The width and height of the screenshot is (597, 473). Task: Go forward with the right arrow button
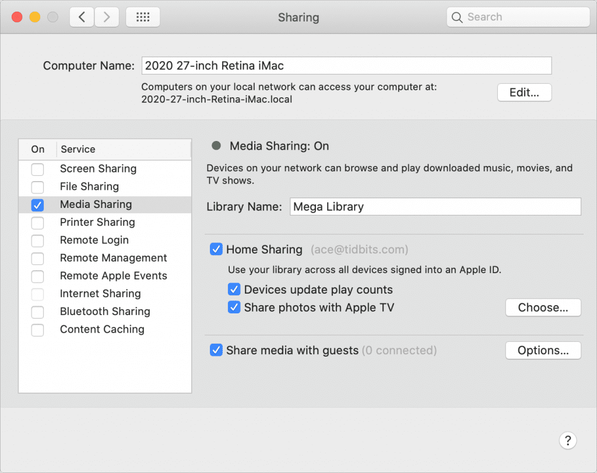pos(107,17)
